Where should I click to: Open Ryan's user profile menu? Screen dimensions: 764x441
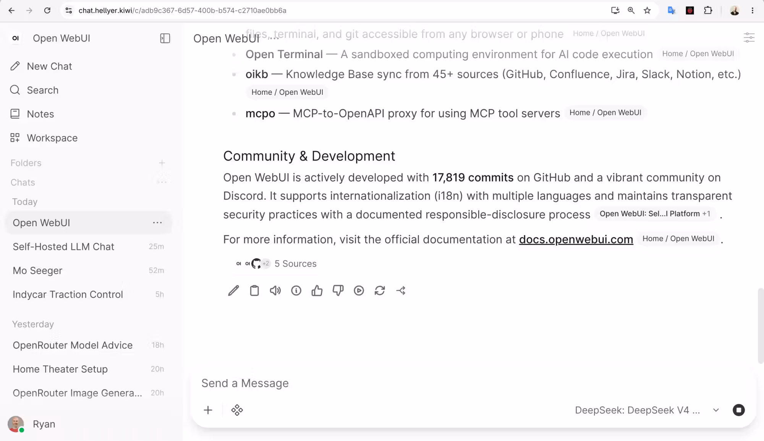pos(32,424)
